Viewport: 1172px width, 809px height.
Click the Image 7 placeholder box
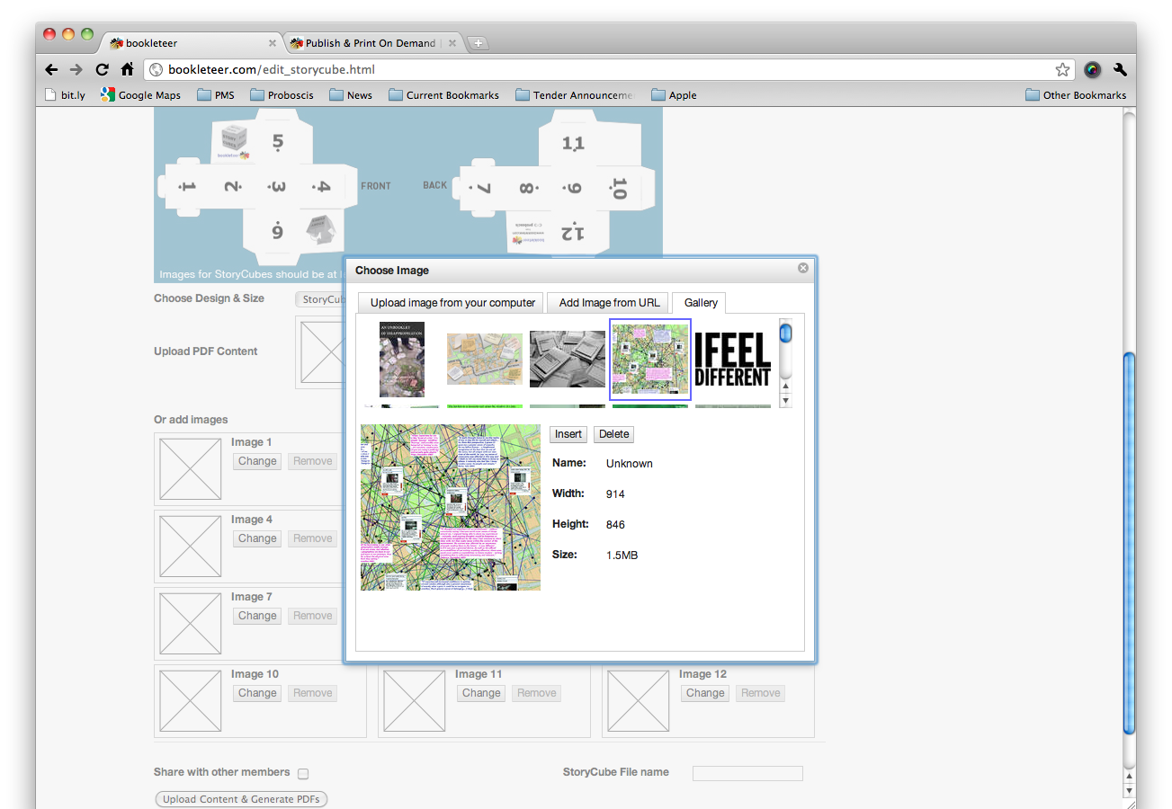coord(191,624)
